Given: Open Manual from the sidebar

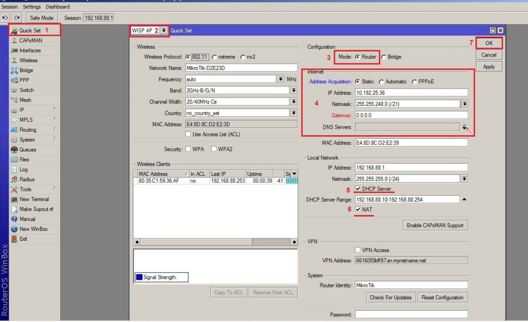Looking at the screenshot, I should 34,219.
